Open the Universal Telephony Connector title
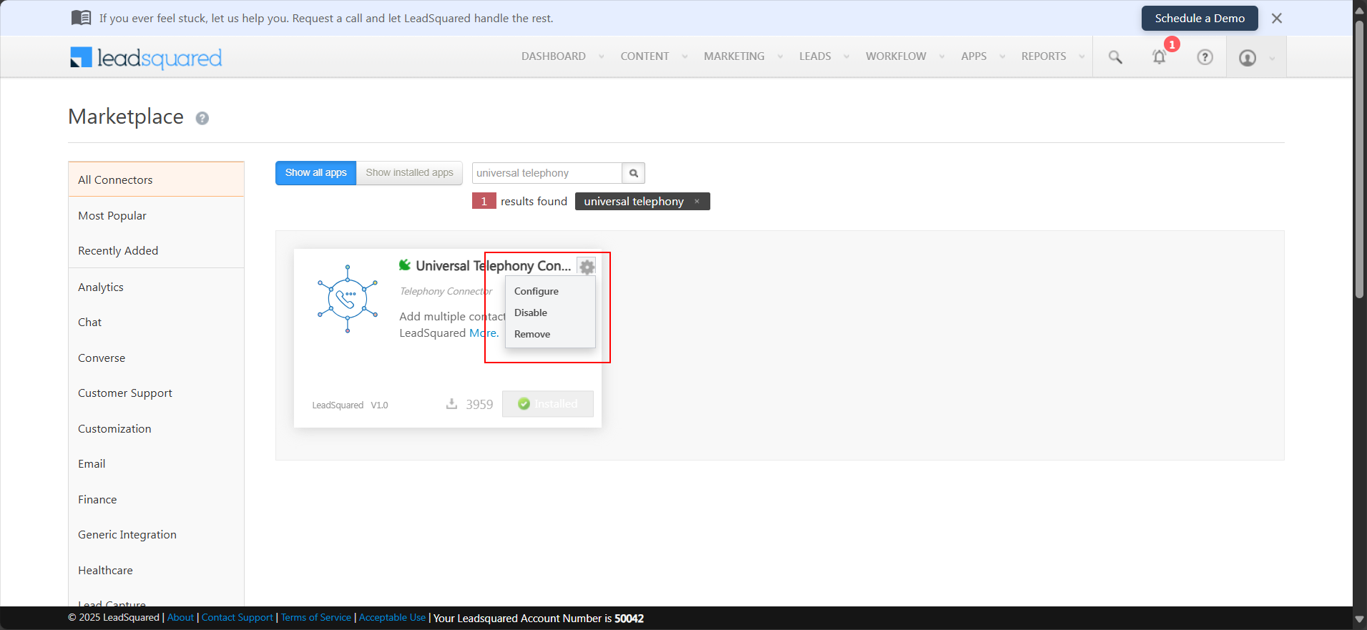 (494, 266)
